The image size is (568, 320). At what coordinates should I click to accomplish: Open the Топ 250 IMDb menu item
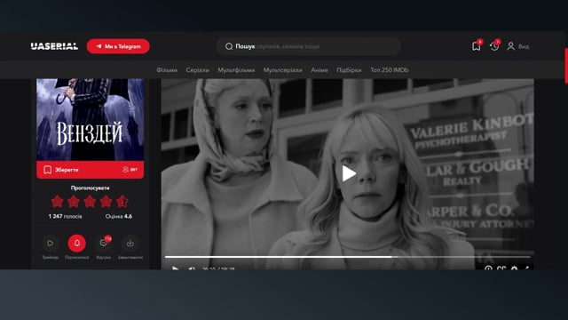(x=389, y=70)
